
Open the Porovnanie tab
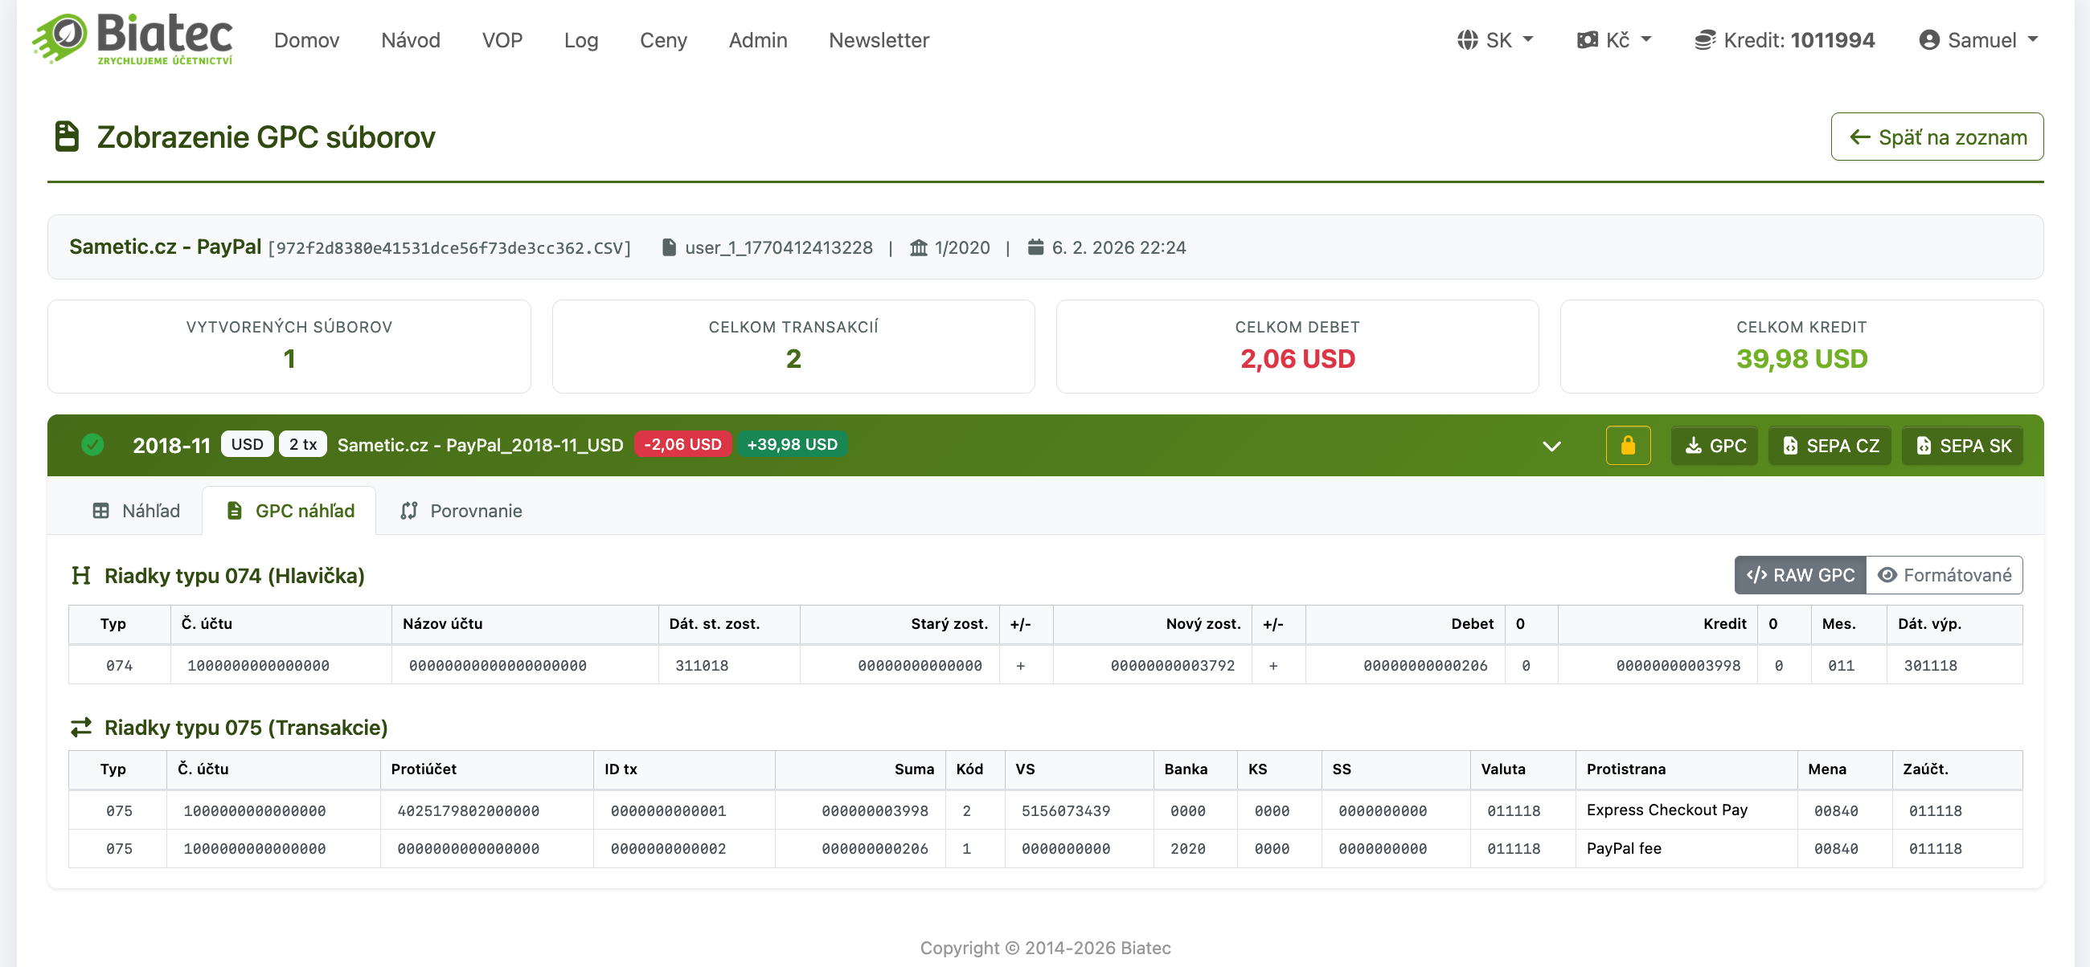click(x=461, y=511)
